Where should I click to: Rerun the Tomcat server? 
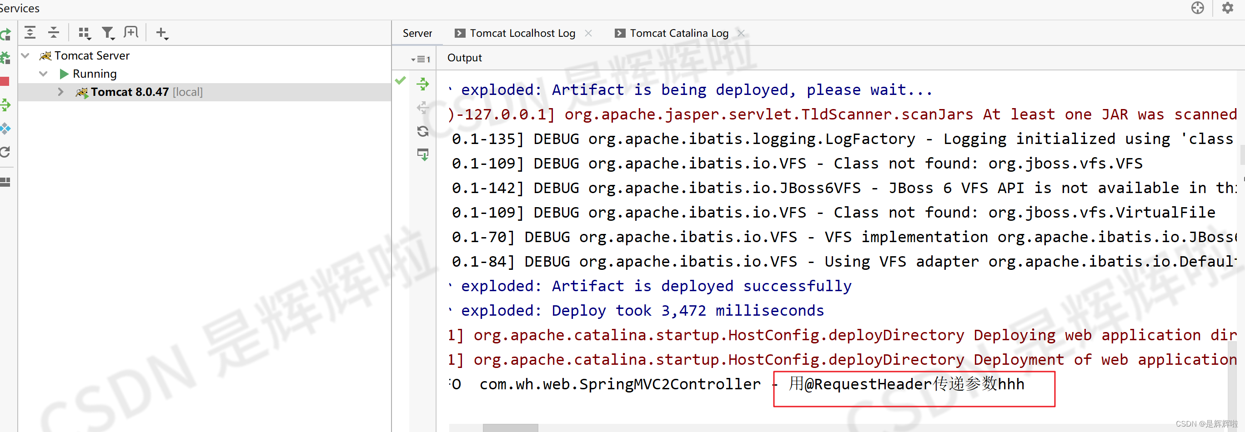coord(6,34)
